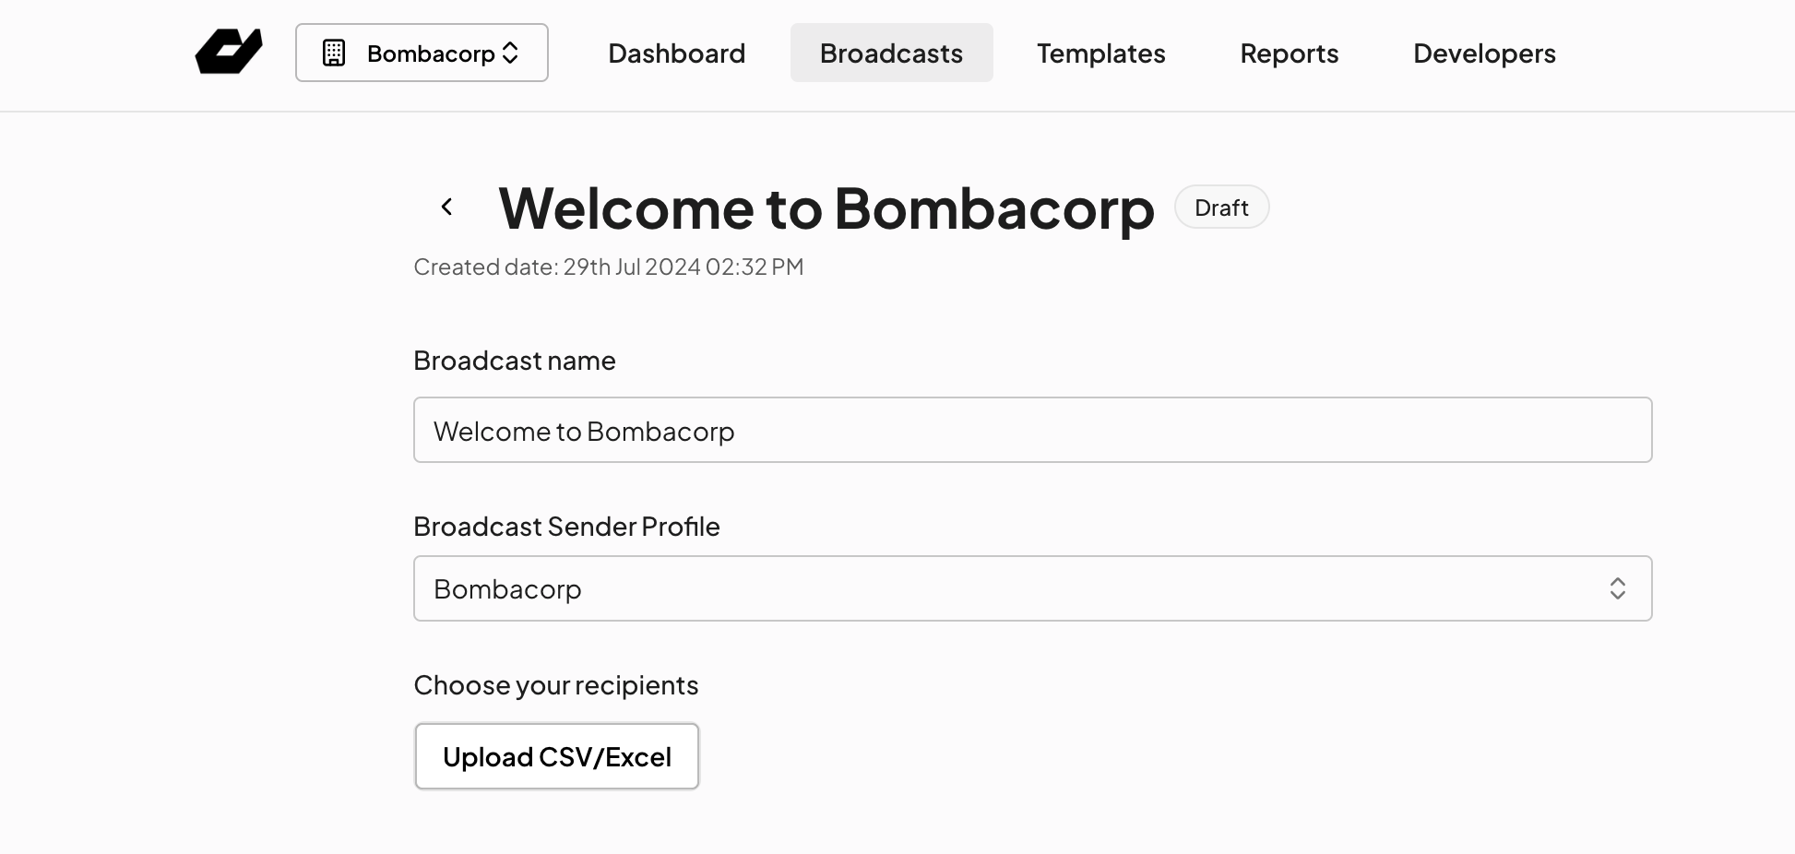Image resolution: width=1795 pixels, height=854 pixels.
Task: Click the Choose your recipients label
Action: (556, 685)
